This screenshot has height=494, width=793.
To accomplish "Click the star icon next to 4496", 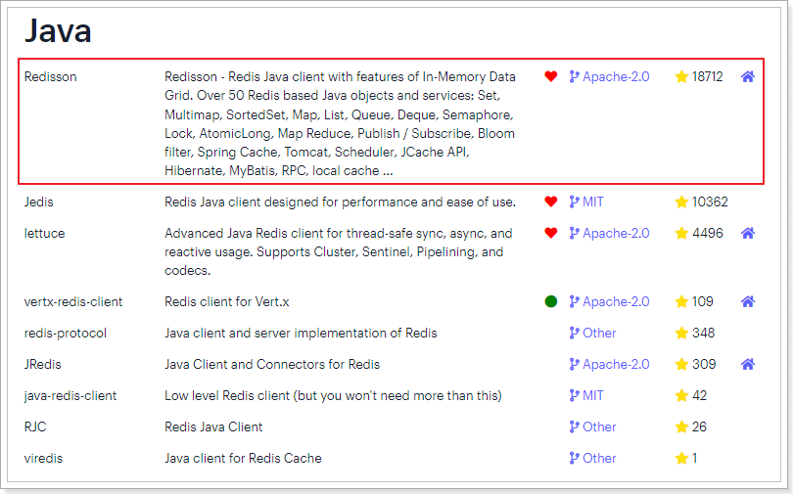I will coord(681,233).
